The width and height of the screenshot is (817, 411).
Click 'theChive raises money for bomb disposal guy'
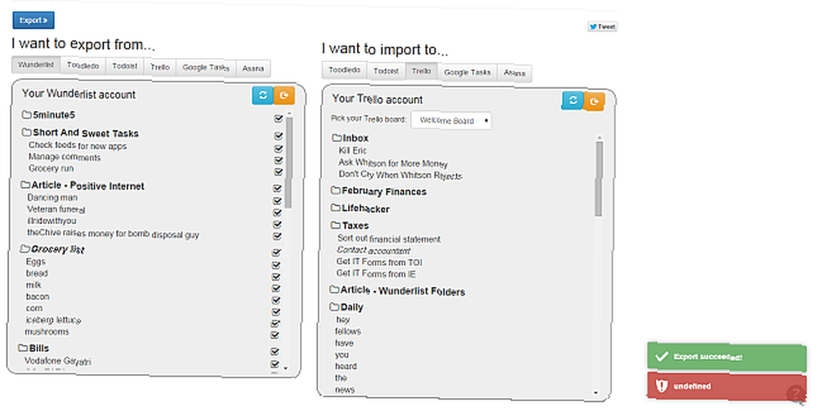[x=113, y=234]
